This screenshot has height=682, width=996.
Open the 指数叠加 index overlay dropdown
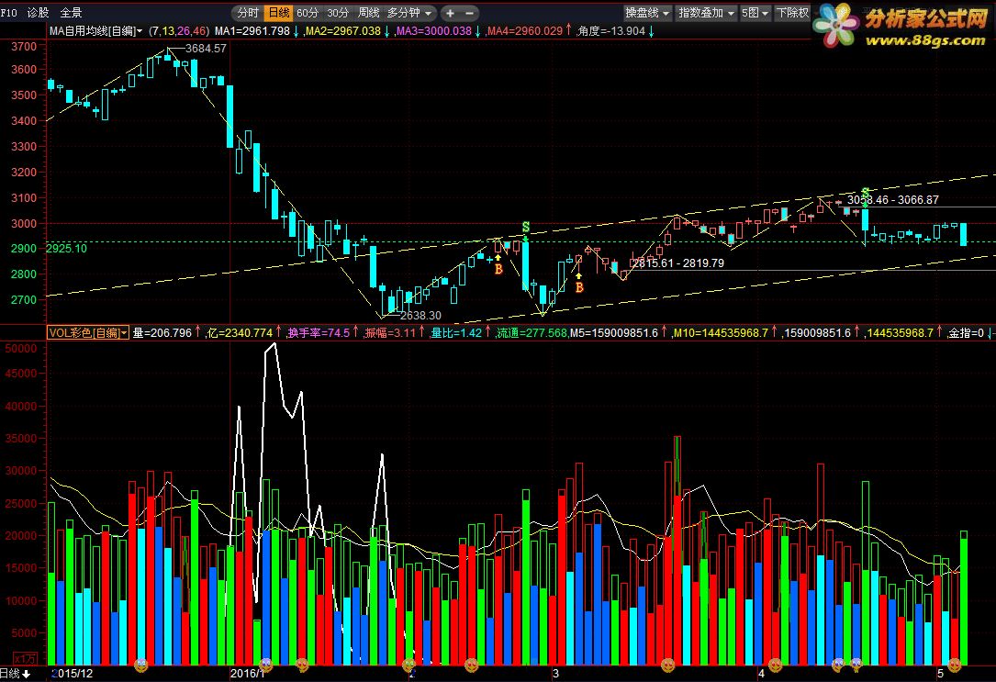coord(706,13)
